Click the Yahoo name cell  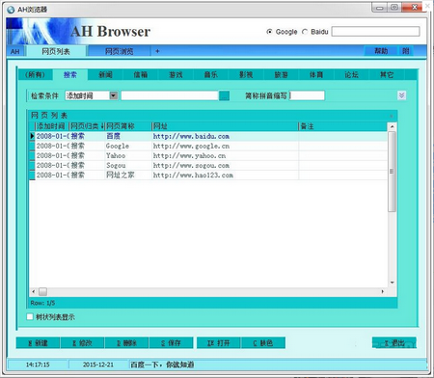tap(128, 155)
